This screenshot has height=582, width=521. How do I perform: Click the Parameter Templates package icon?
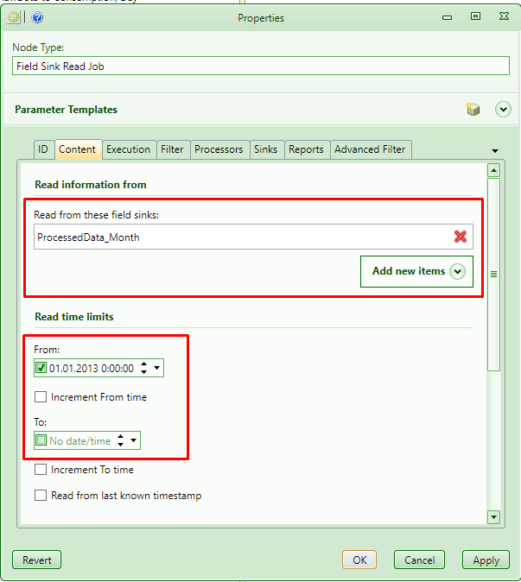tap(473, 109)
